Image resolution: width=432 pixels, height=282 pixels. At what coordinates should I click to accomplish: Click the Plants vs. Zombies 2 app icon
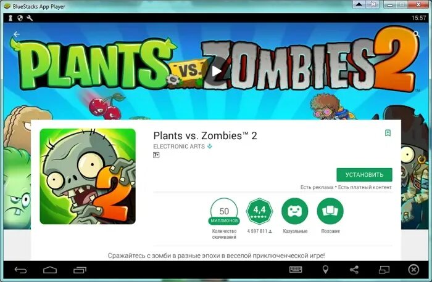pos(88,177)
